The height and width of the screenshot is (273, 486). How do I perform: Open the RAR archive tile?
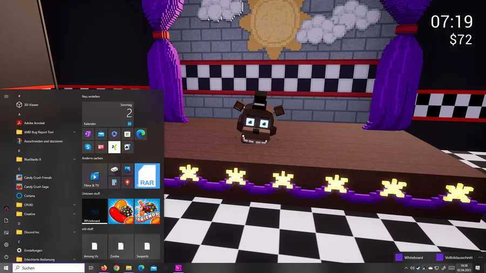point(147,176)
